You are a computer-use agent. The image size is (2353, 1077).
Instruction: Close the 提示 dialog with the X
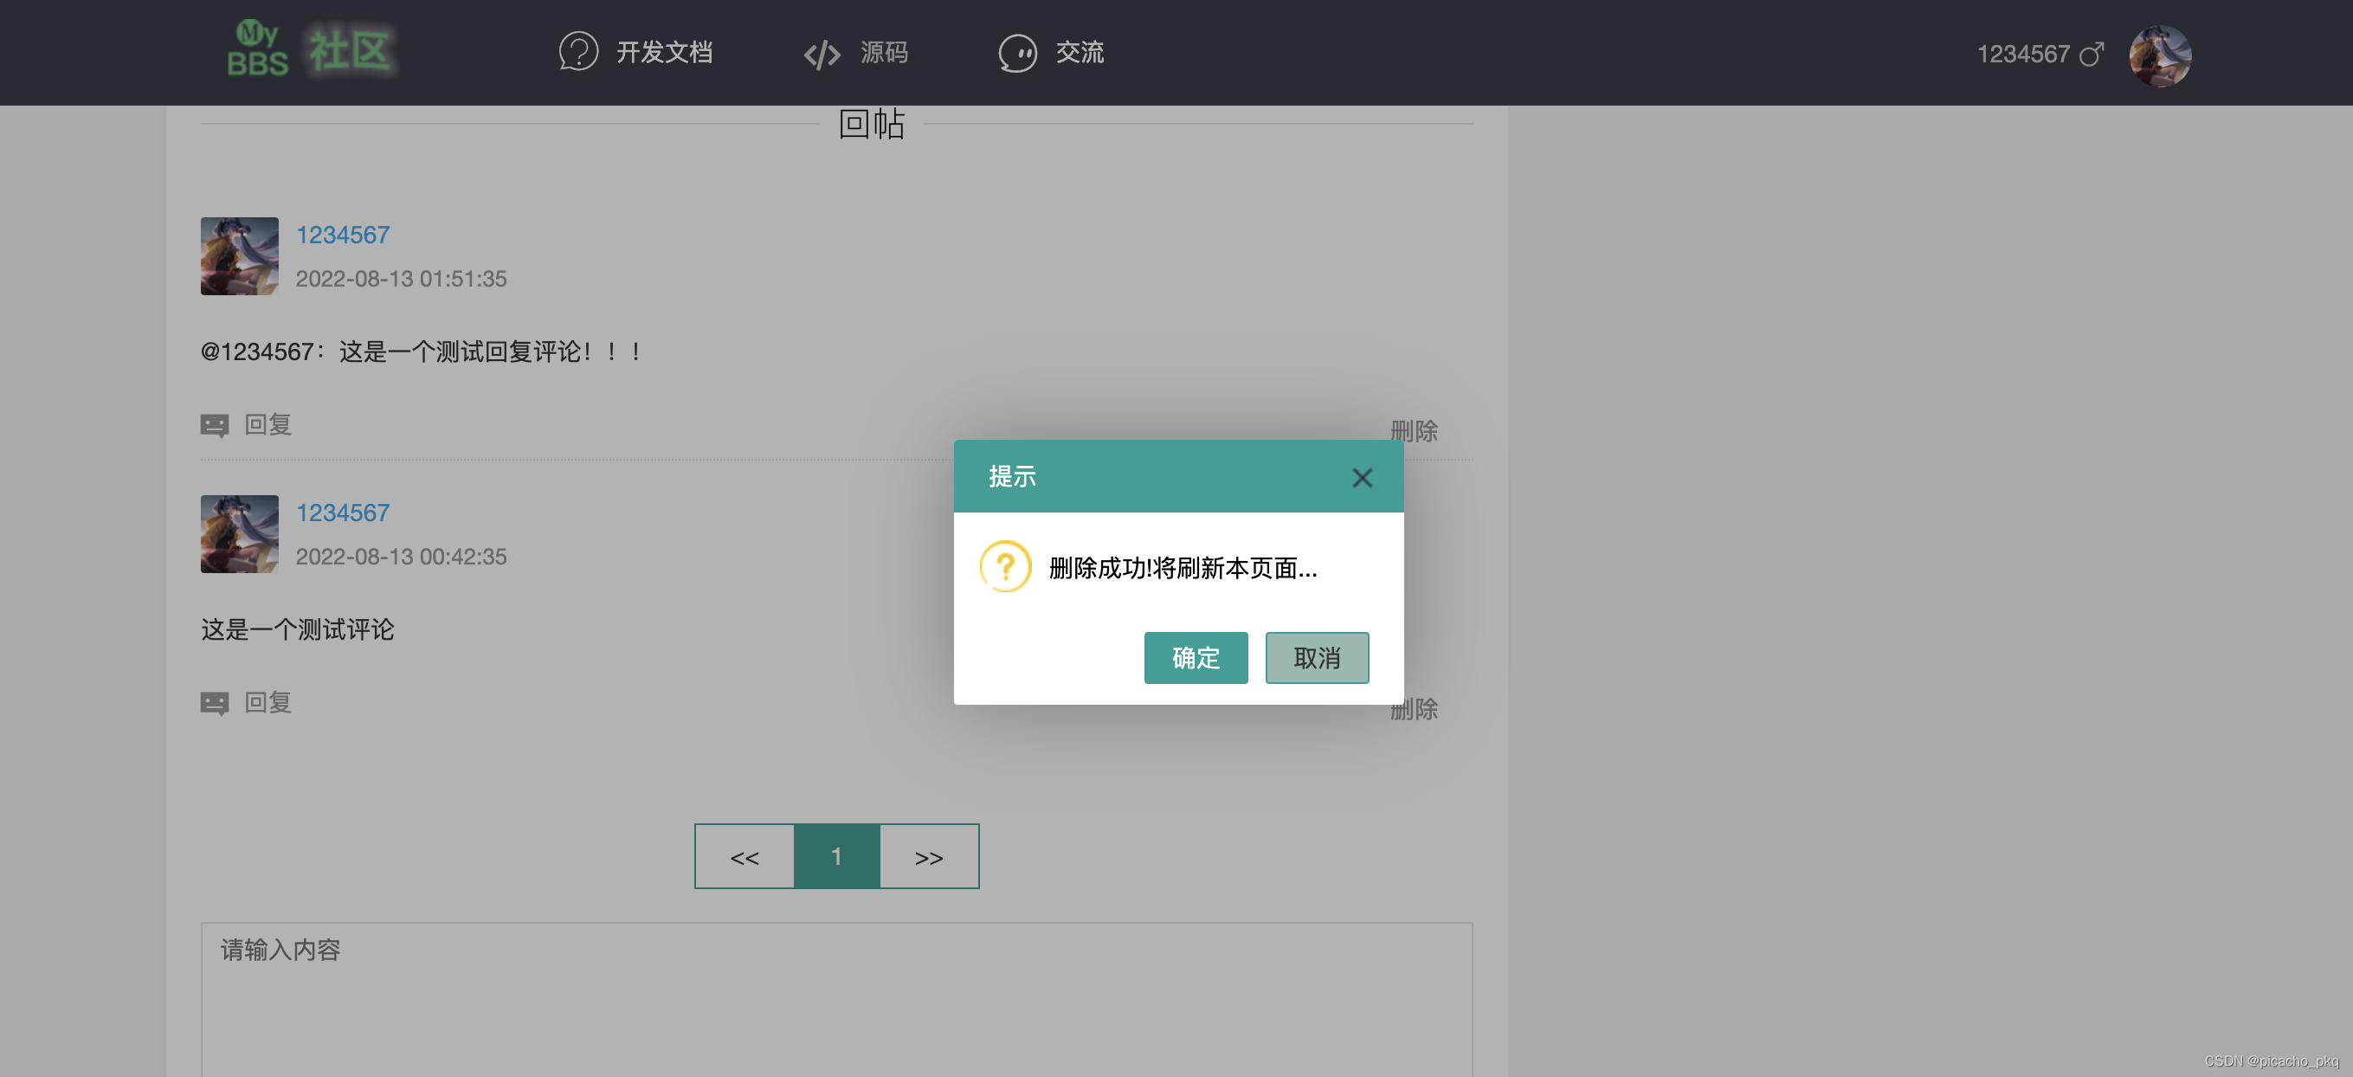[1361, 478]
